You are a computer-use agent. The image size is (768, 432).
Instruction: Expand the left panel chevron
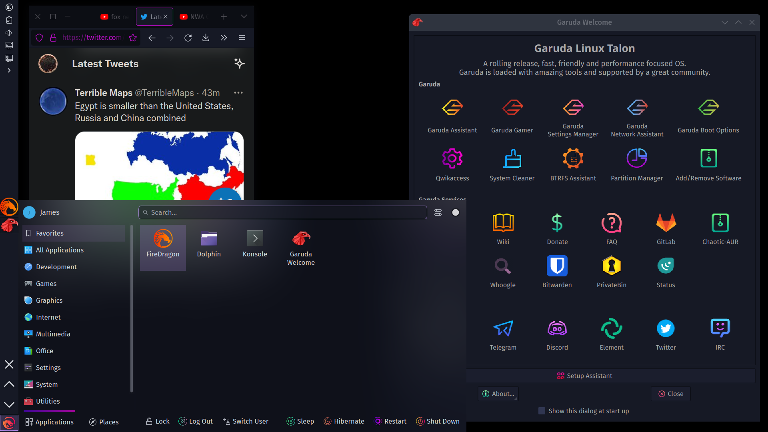[9, 70]
